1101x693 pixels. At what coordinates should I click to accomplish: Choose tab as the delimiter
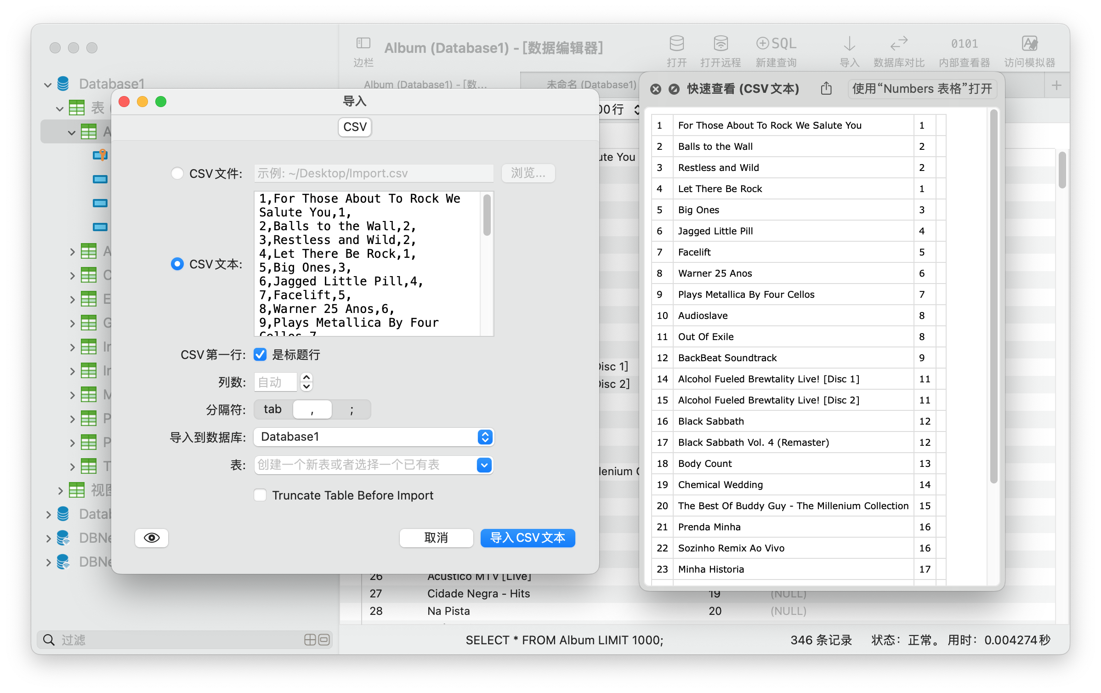pyautogui.click(x=273, y=409)
